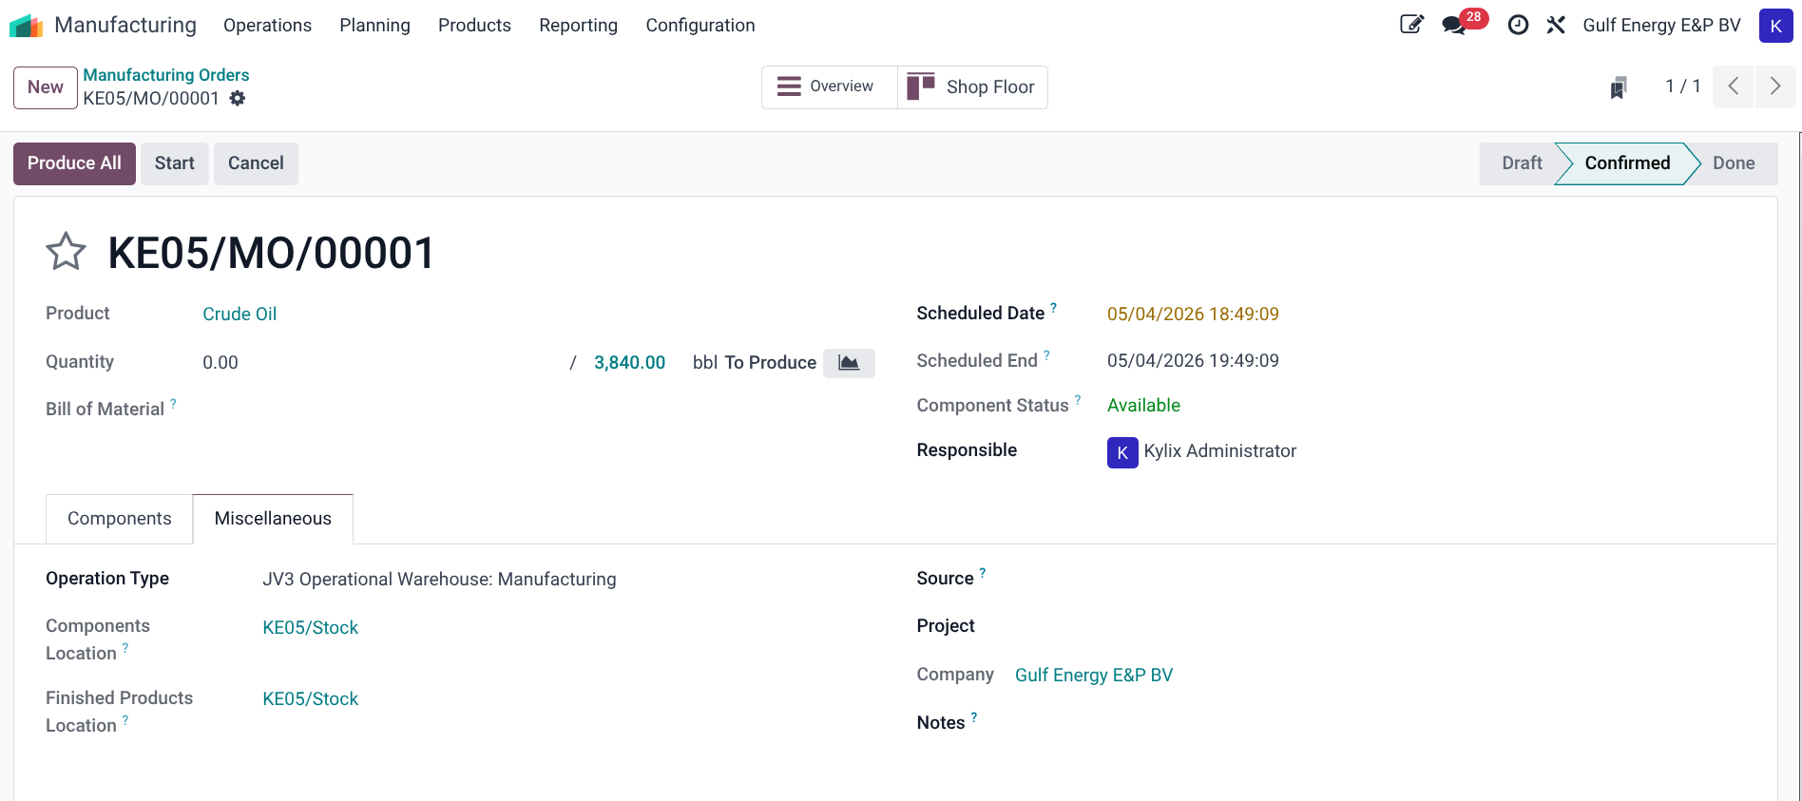Viewport: 1802px width, 801px height.
Task: Go to the next record arrow
Action: tap(1775, 86)
